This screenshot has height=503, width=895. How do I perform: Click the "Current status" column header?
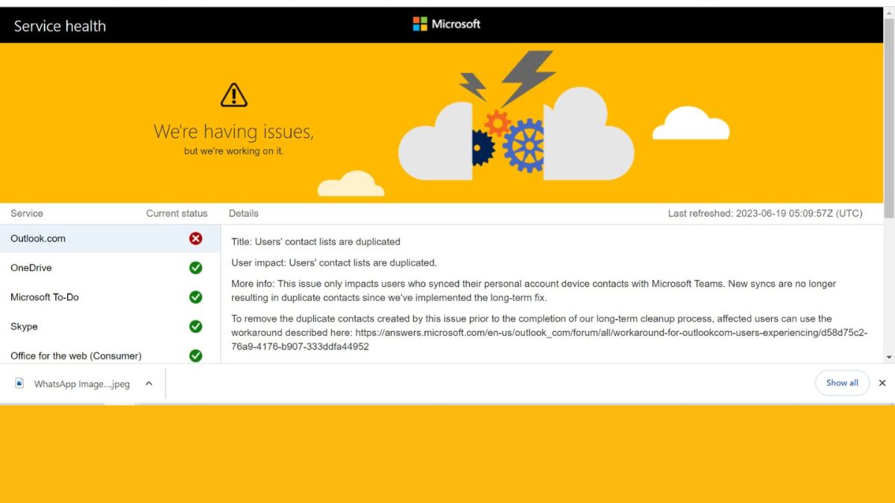pyautogui.click(x=177, y=213)
